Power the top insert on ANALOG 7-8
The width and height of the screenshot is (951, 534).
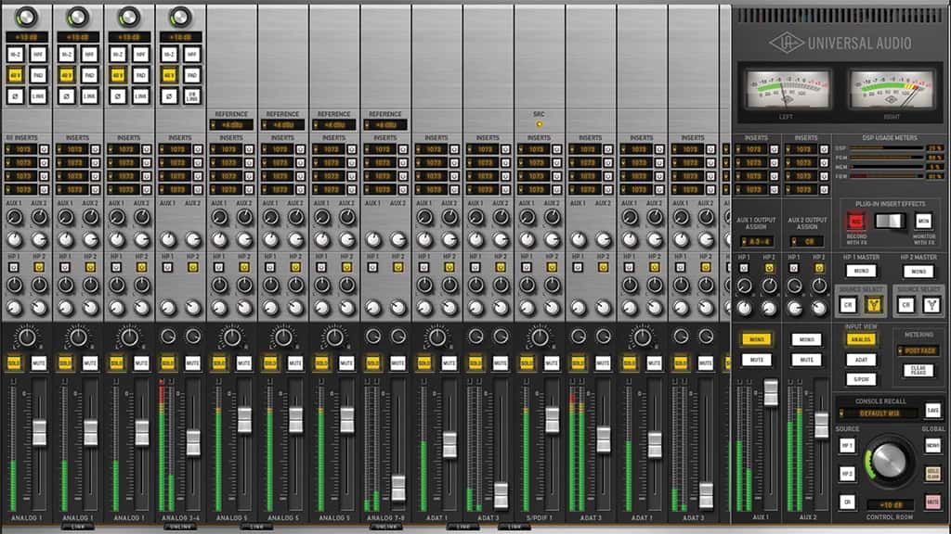(x=403, y=149)
